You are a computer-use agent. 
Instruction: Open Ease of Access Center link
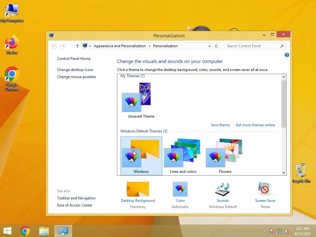point(75,205)
